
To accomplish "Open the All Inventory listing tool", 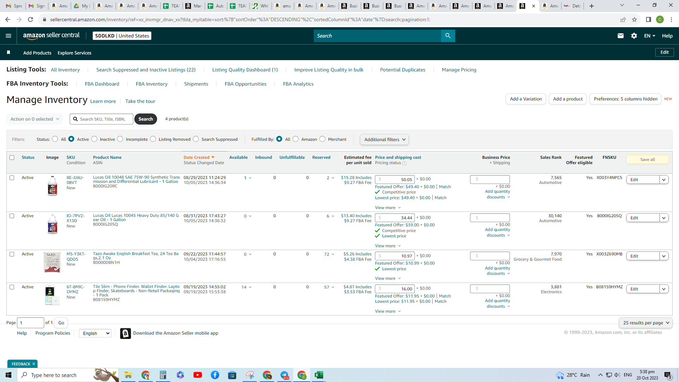I will pyautogui.click(x=65, y=70).
